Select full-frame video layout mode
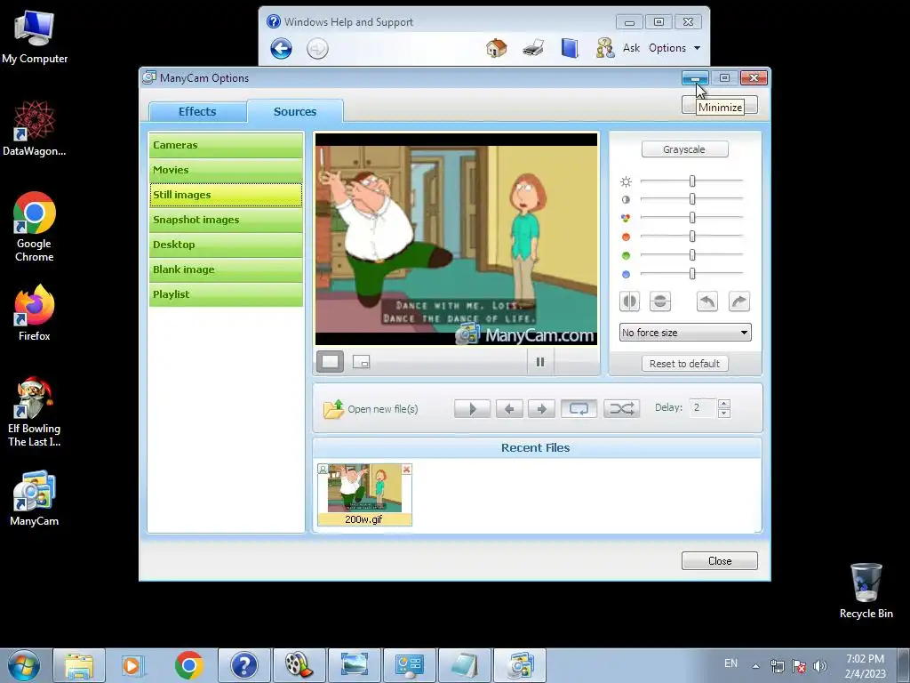This screenshot has width=910, height=683. click(331, 362)
